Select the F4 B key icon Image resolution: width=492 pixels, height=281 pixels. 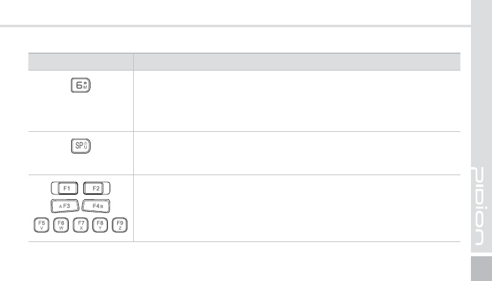pos(96,206)
